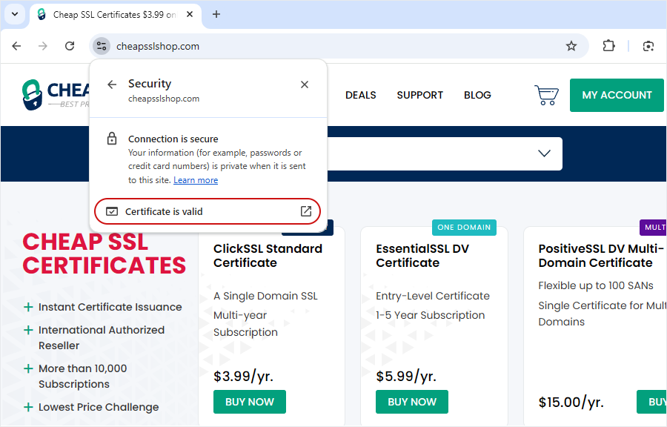Open the Extensions puzzle icon
The height and width of the screenshot is (427, 667).
[x=608, y=46]
